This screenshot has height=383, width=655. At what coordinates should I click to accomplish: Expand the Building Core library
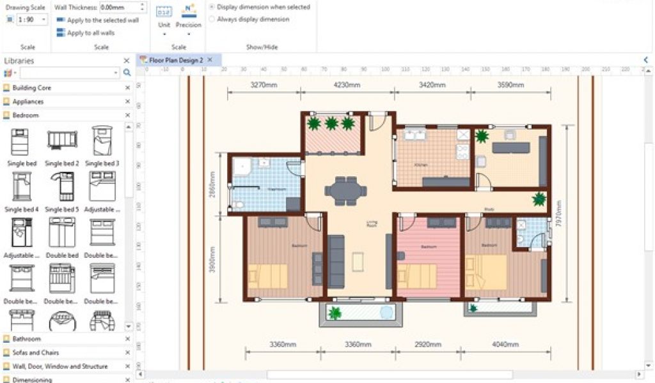(x=32, y=87)
